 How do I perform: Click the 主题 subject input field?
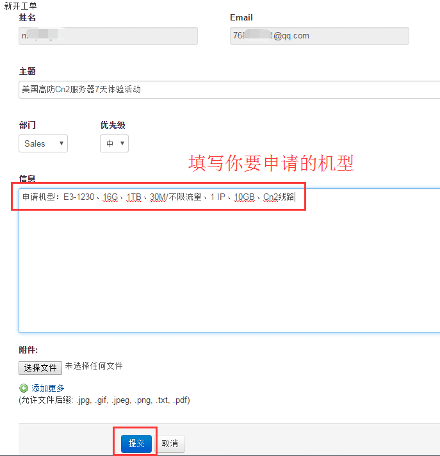[229, 90]
